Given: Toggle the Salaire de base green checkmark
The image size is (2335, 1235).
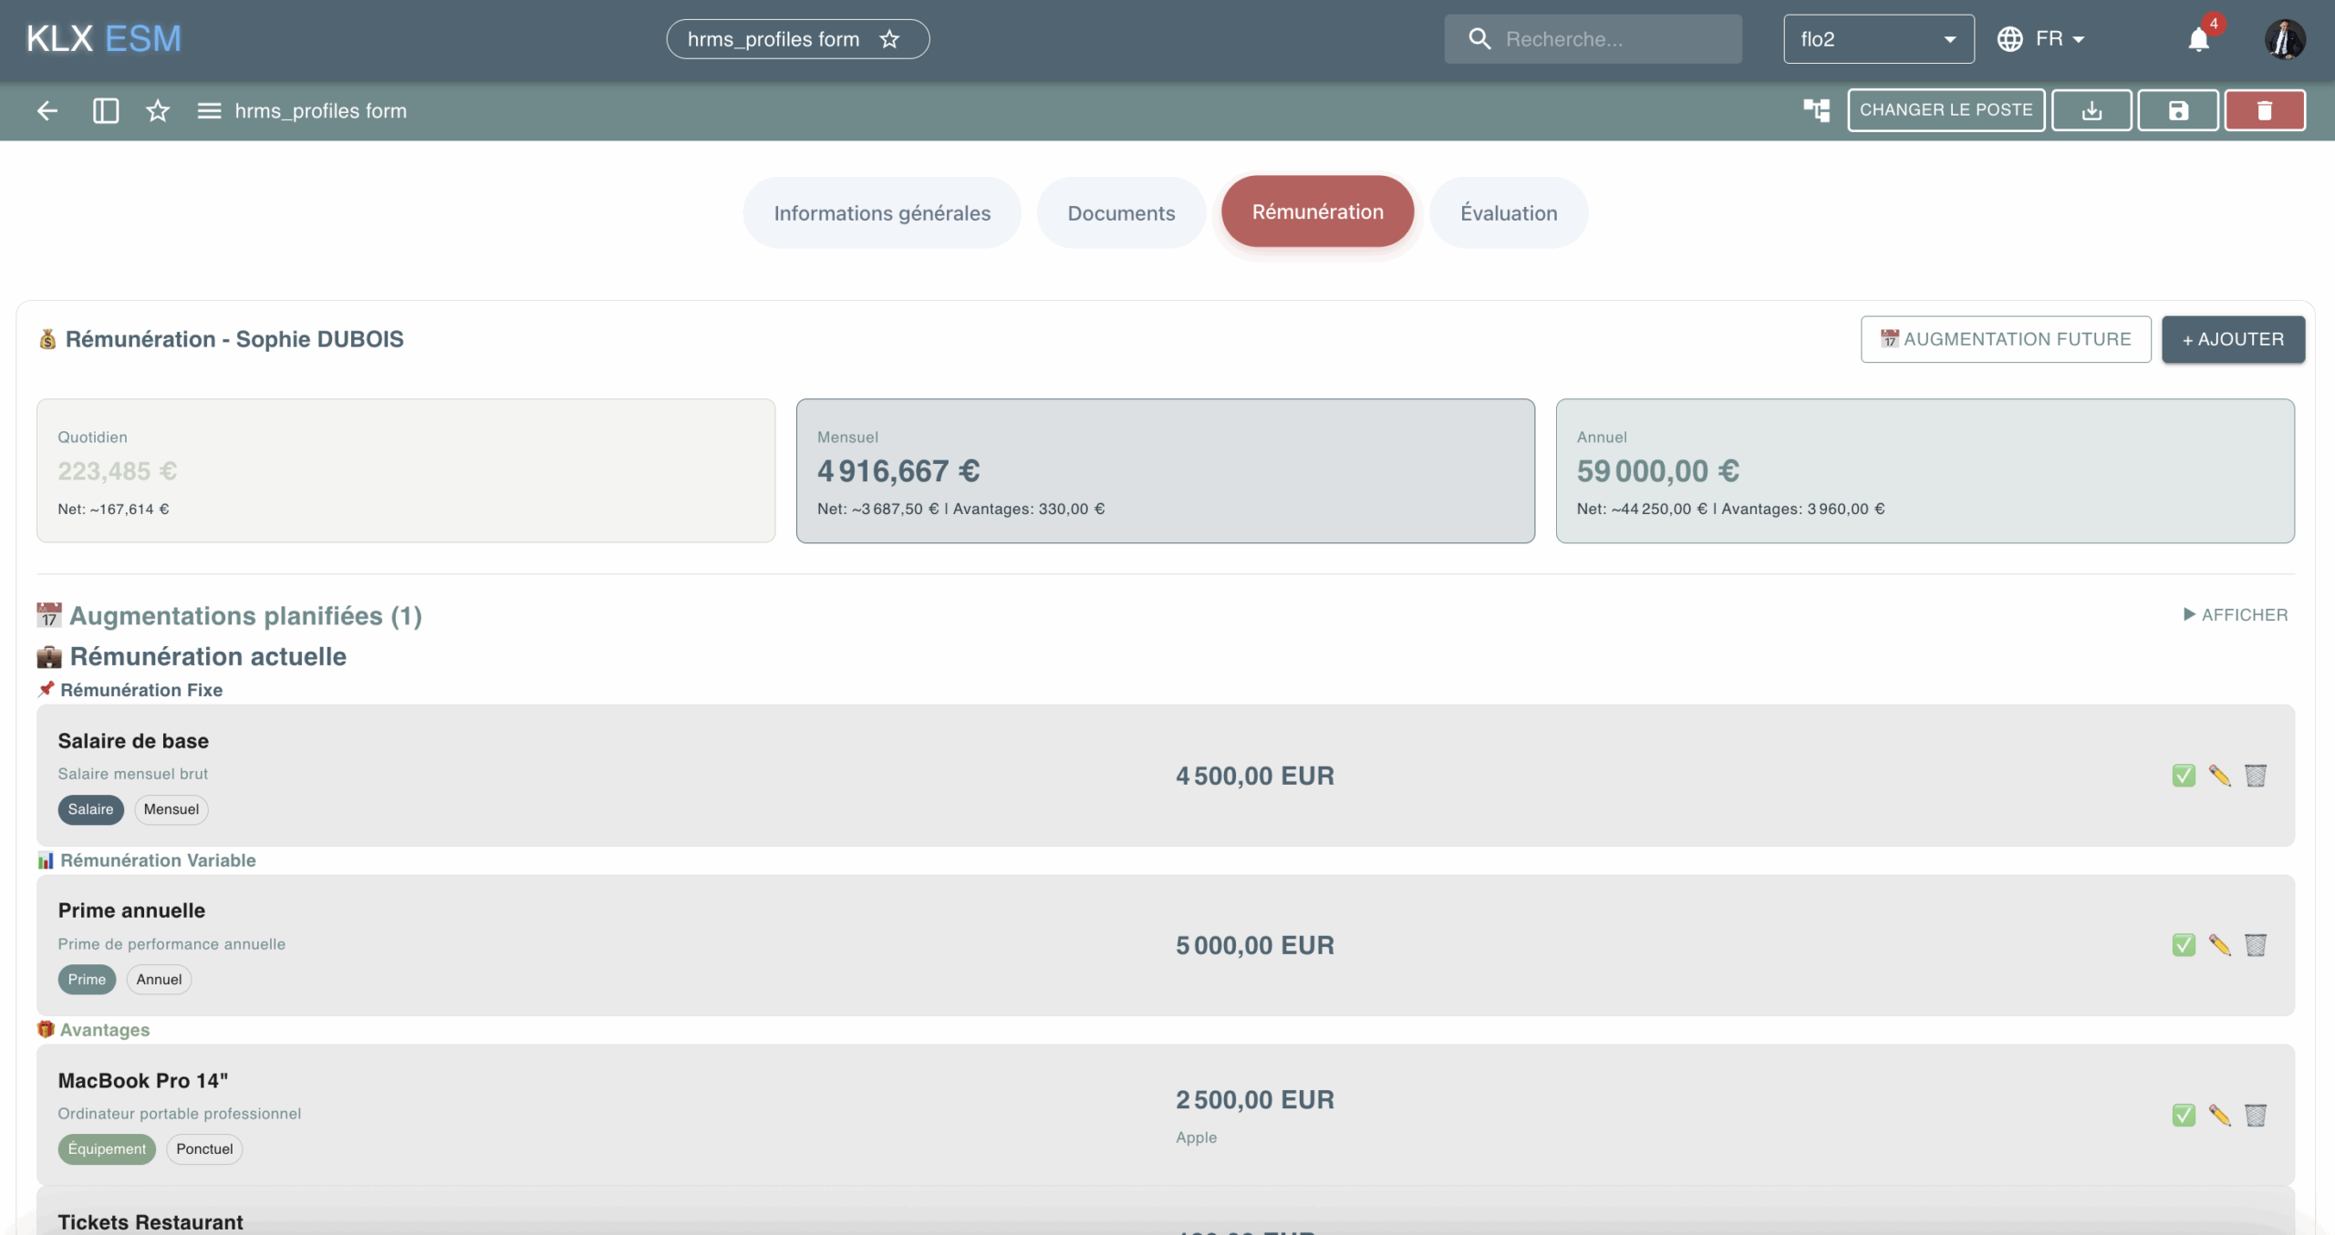Looking at the screenshot, I should [2184, 776].
